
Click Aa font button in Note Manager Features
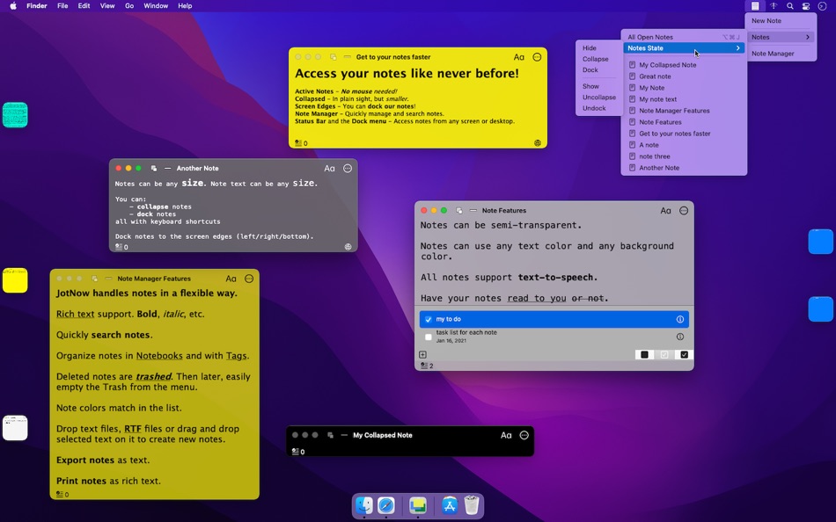pos(231,279)
